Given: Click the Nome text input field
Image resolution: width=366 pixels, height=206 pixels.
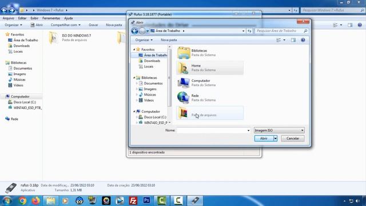Looking at the screenshot, I should 212,130.
